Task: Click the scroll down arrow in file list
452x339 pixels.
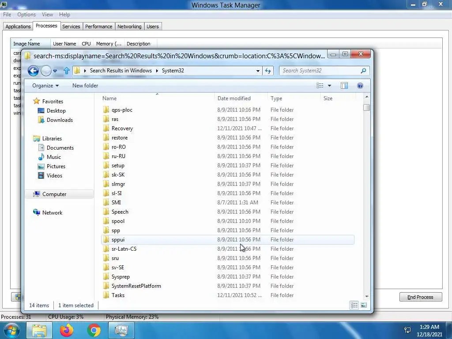Action: [367, 296]
